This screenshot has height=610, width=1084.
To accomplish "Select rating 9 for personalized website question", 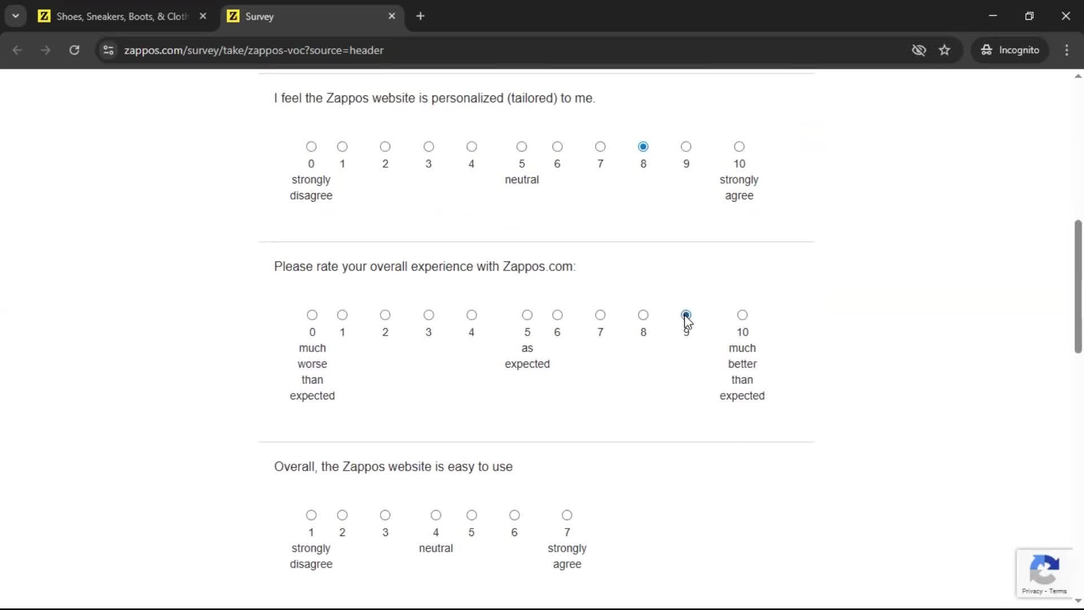I will 686,147.
